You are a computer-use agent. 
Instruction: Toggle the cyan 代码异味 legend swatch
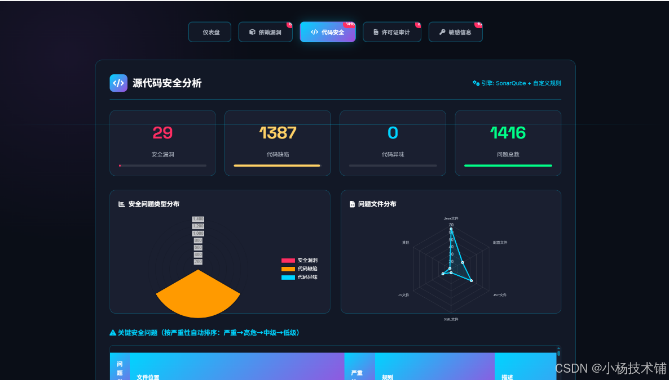288,278
